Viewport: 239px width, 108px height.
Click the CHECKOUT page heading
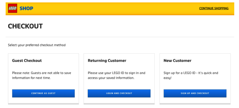pyautogui.click(x=25, y=26)
